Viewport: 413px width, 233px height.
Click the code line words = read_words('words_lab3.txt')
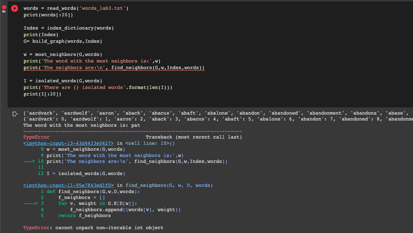click(76, 8)
